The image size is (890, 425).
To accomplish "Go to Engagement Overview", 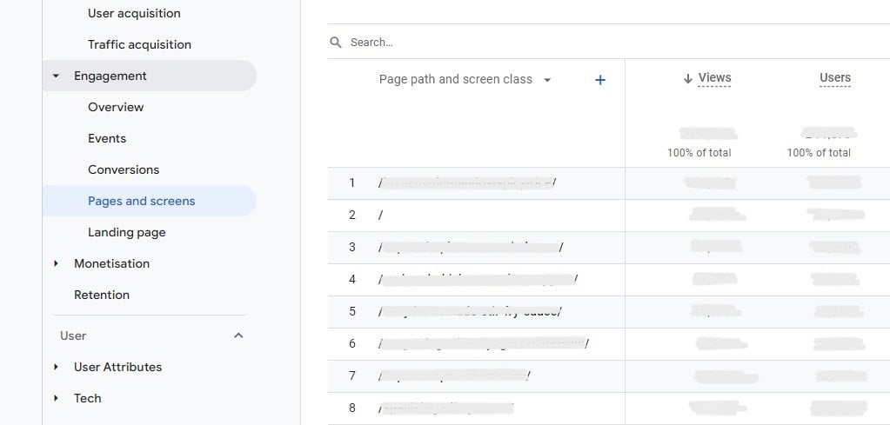I will click(x=116, y=107).
